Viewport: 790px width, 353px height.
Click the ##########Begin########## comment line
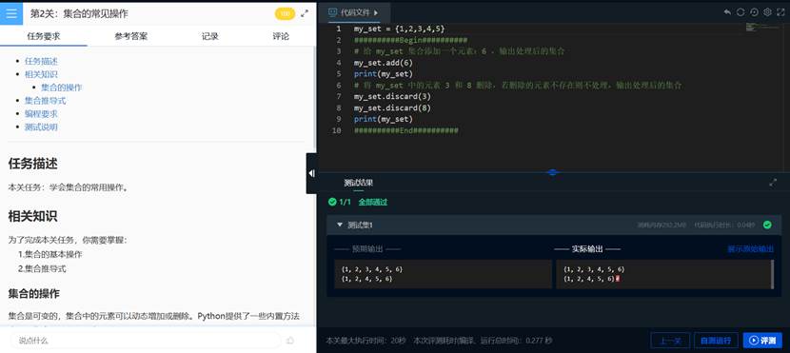(410, 40)
